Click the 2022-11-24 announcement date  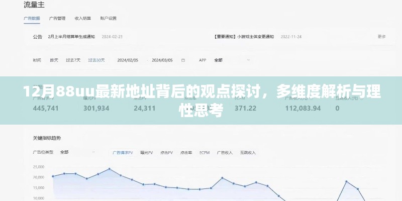[x=291, y=37]
